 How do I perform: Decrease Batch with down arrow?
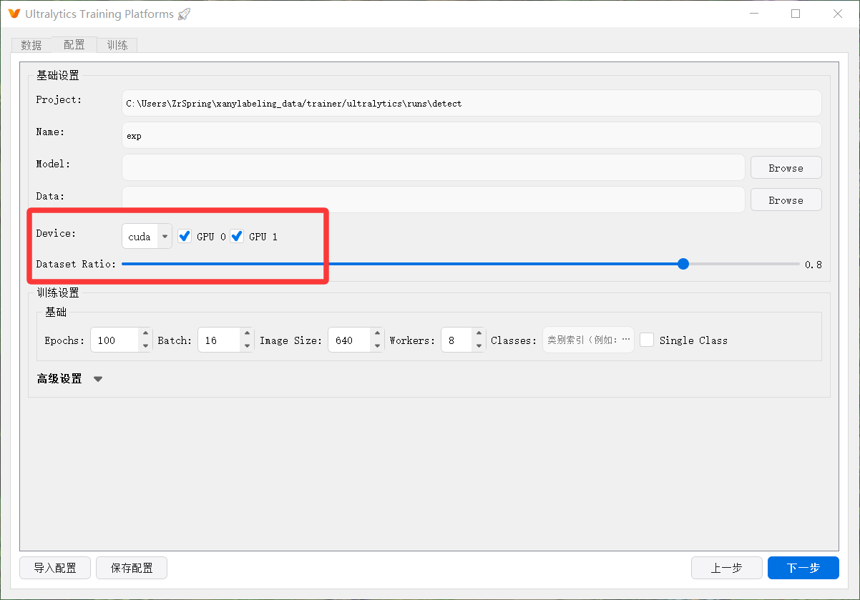point(247,346)
